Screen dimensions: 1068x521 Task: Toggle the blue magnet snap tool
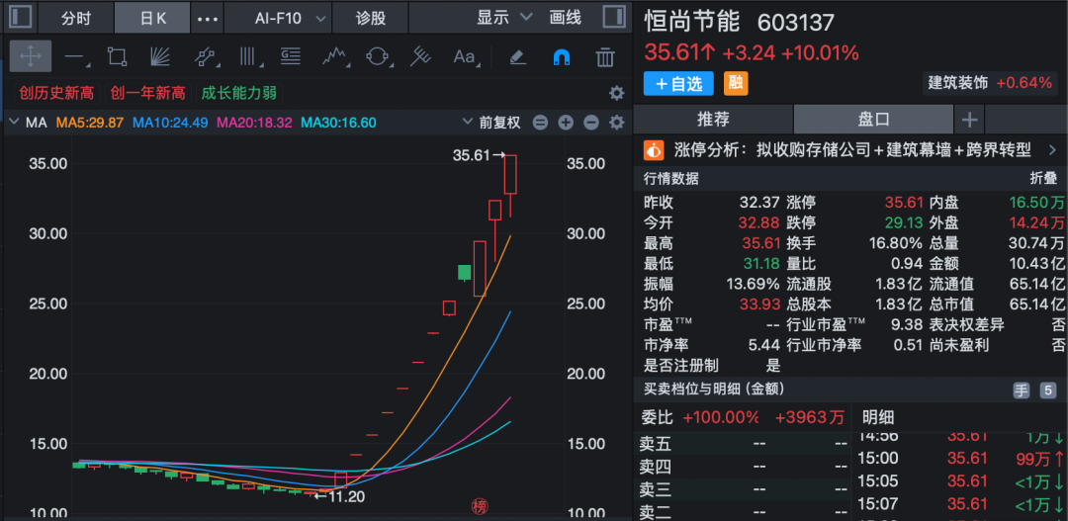562,57
